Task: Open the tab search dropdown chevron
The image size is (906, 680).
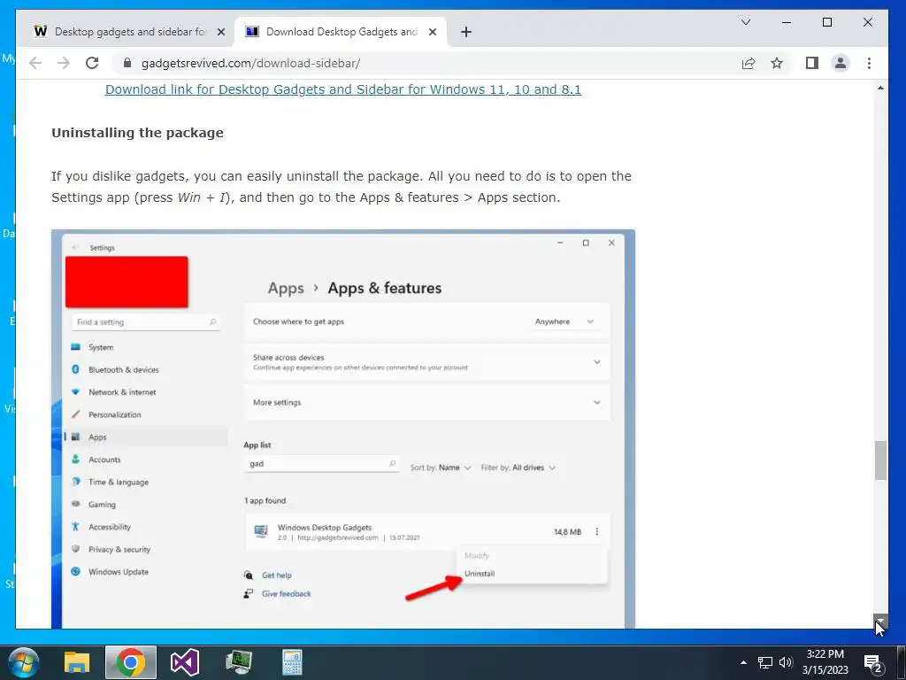Action: pos(746,22)
